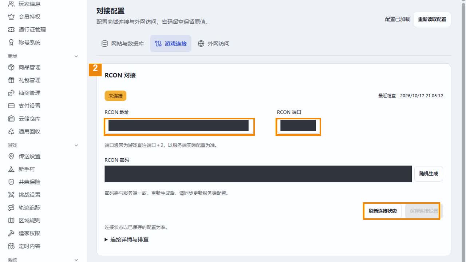Click the 保存连接设置 button
The image size is (466, 262).
[423, 211]
